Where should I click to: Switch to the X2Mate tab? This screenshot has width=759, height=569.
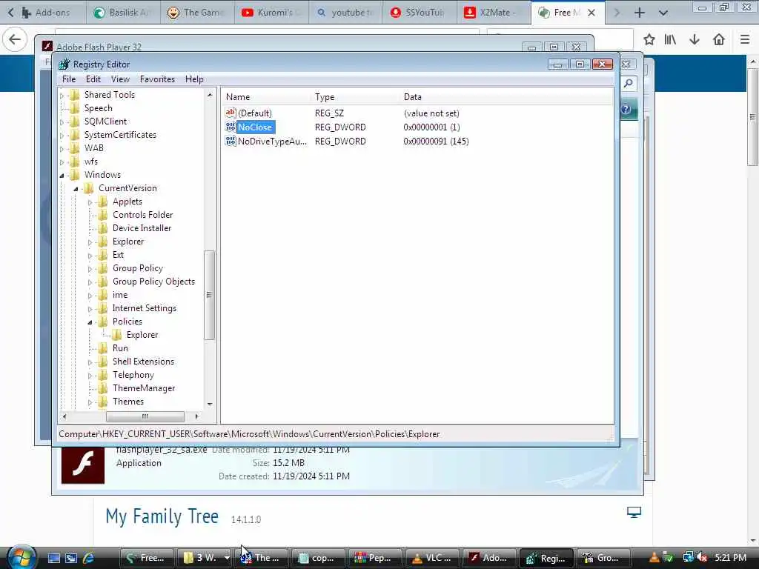(492, 13)
